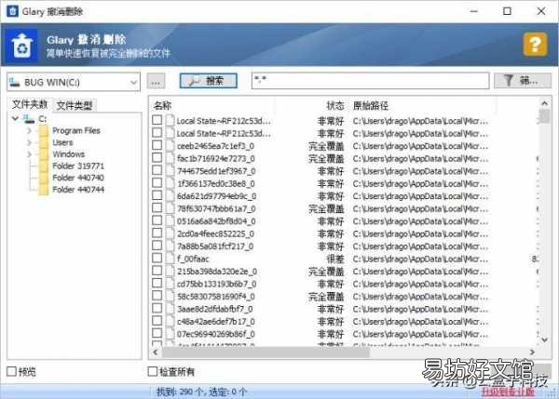This screenshot has width=559, height=399.
Task: Check the box for c48a42ae6def7b17_0
Action: click(157, 321)
